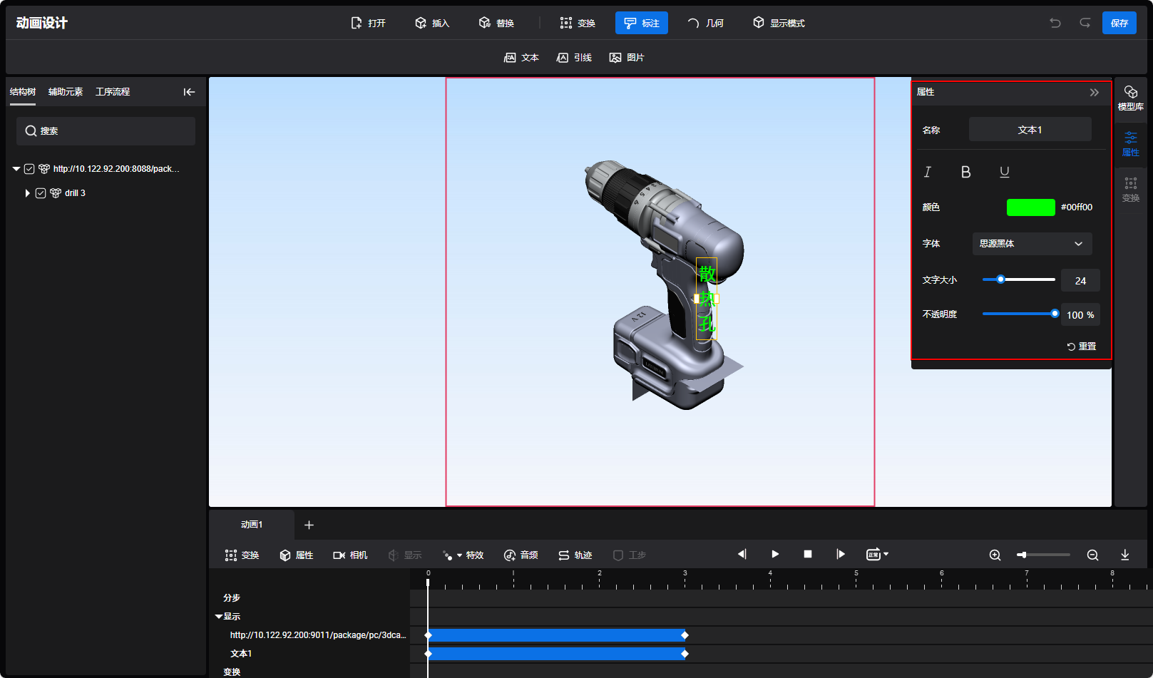Image resolution: width=1153 pixels, height=678 pixels.
Task: Open the 工序流程 tab
Action: (113, 92)
